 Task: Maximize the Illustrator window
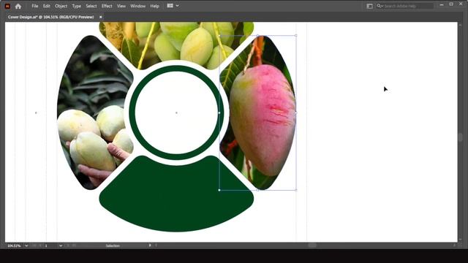[451, 4]
